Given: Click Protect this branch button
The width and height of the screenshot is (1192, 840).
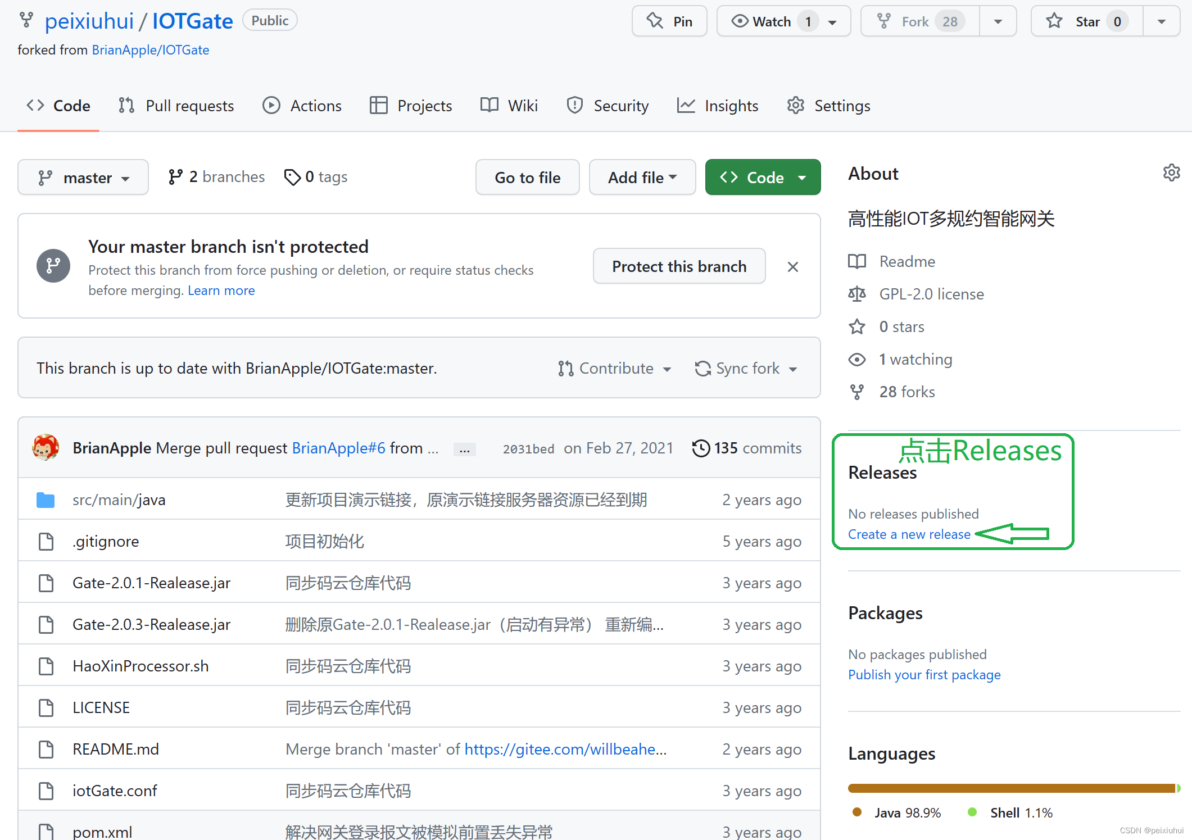Looking at the screenshot, I should (679, 266).
